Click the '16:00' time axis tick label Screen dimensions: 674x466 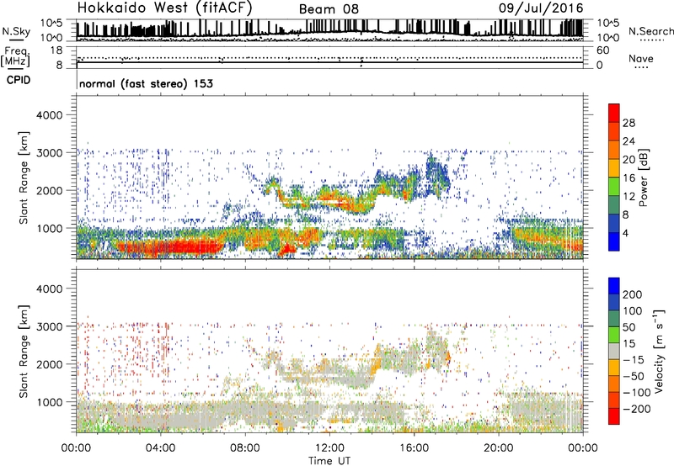click(x=414, y=448)
